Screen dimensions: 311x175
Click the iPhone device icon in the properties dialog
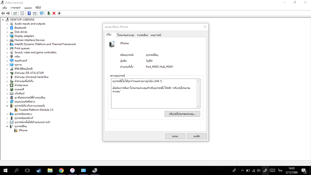(x=112, y=44)
